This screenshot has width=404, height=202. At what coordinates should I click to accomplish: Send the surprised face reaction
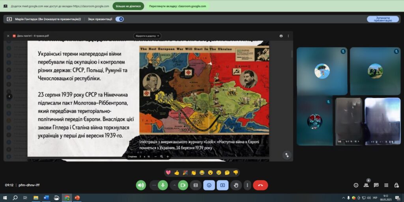click(x=210, y=172)
